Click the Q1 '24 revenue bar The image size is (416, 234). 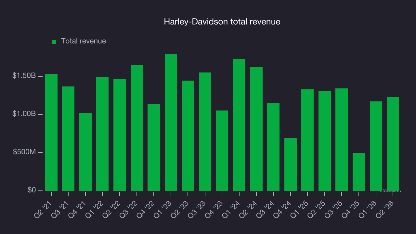pos(239,125)
